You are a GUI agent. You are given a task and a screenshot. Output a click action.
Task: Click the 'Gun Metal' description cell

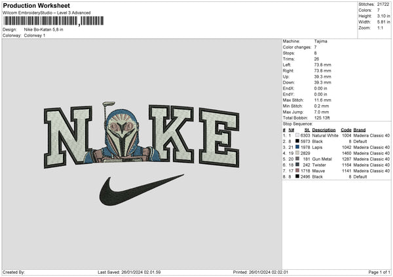click(x=322, y=159)
